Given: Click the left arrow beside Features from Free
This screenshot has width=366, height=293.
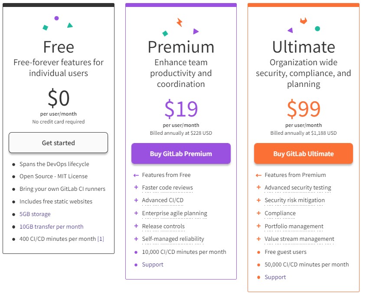Looking at the screenshot, I should [136, 175].
